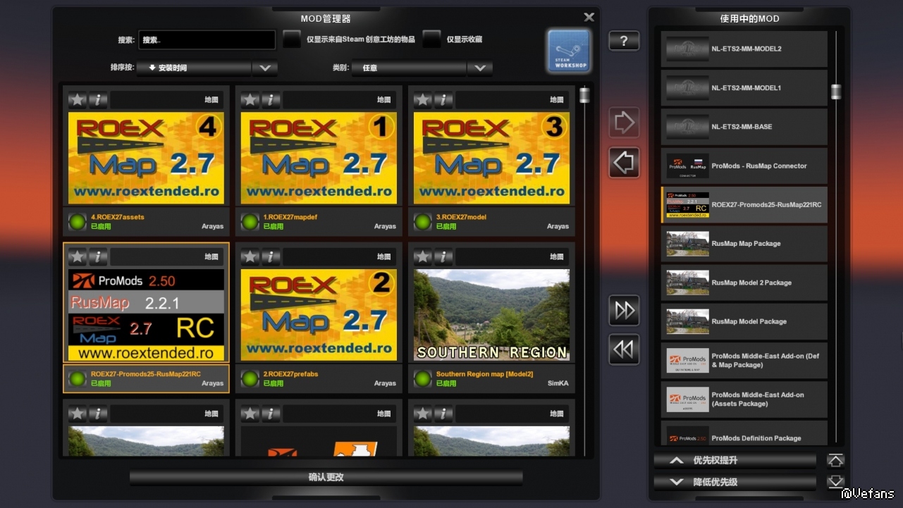Open the Steam Workshop button
Screen dimensions: 903x508
click(x=569, y=51)
